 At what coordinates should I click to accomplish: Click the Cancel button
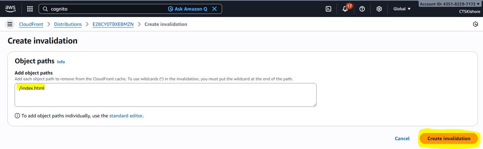pos(402,138)
